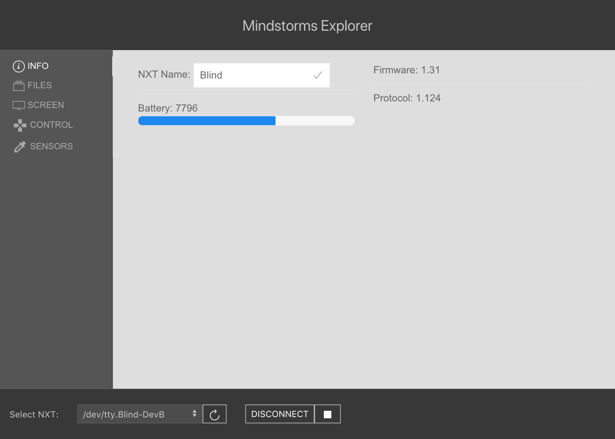Click the NXT Name input field
The image size is (615, 439).
[262, 75]
